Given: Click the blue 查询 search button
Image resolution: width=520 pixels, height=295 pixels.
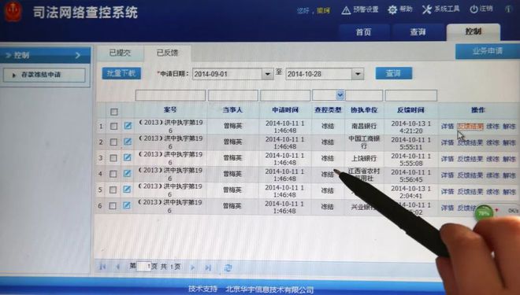Looking at the screenshot, I should pyautogui.click(x=394, y=73).
